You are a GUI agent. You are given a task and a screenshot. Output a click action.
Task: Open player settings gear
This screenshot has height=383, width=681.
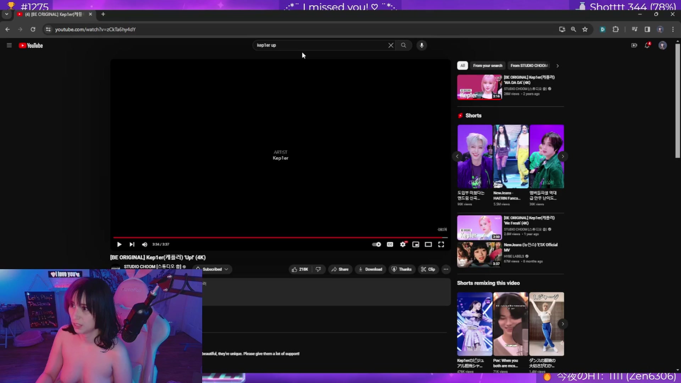(403, 244)
